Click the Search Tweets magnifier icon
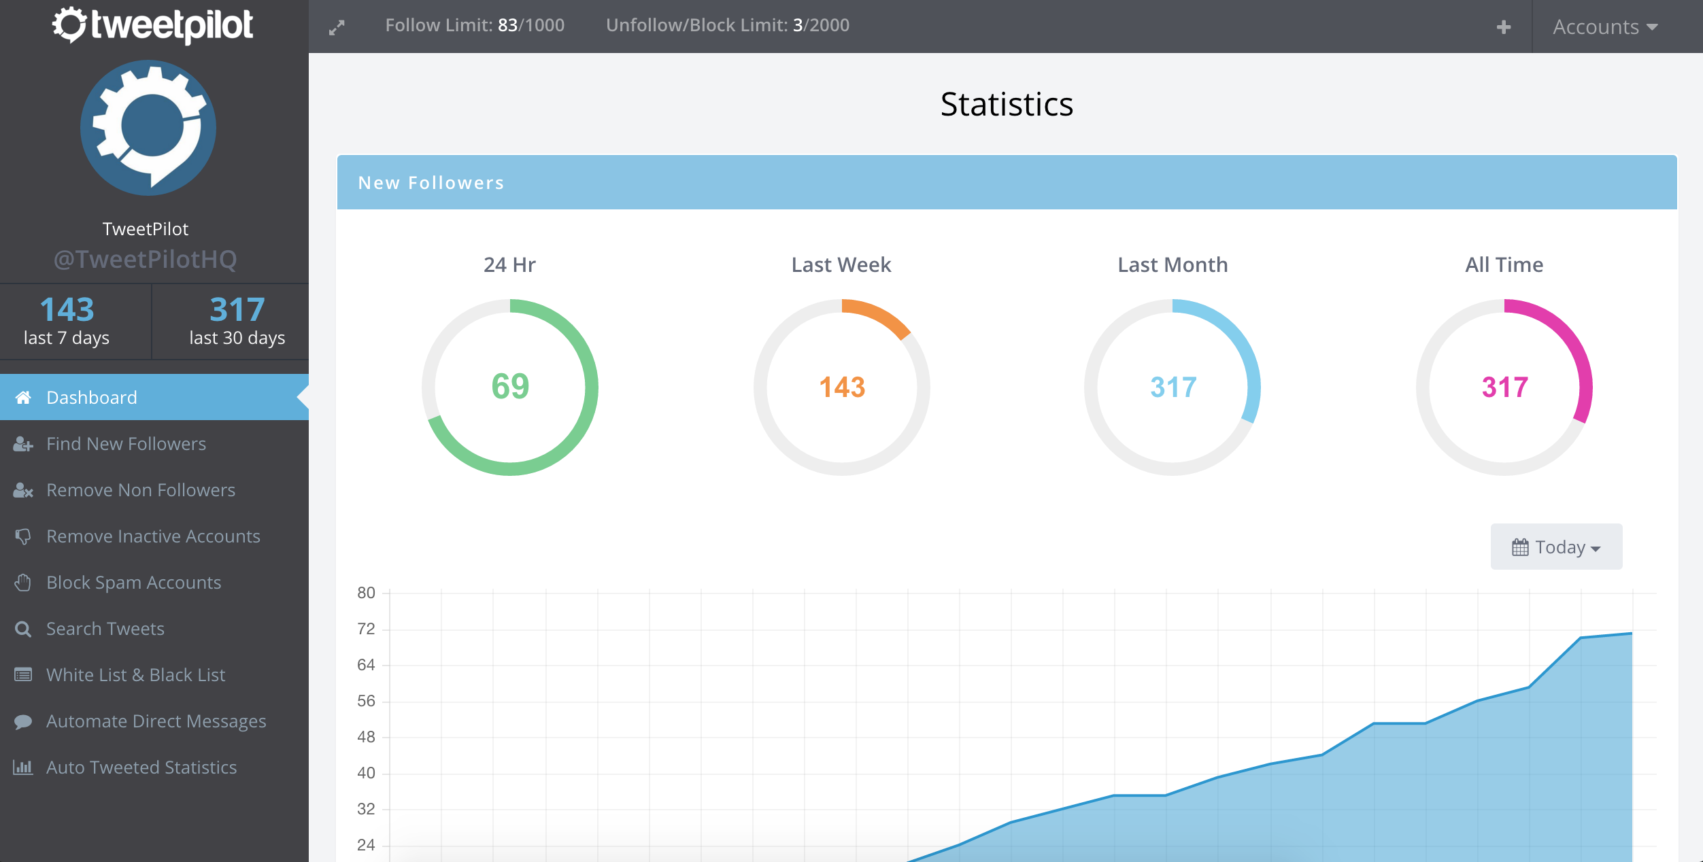The width and height of the screenshot is (1703, 862). click(23, 629)
